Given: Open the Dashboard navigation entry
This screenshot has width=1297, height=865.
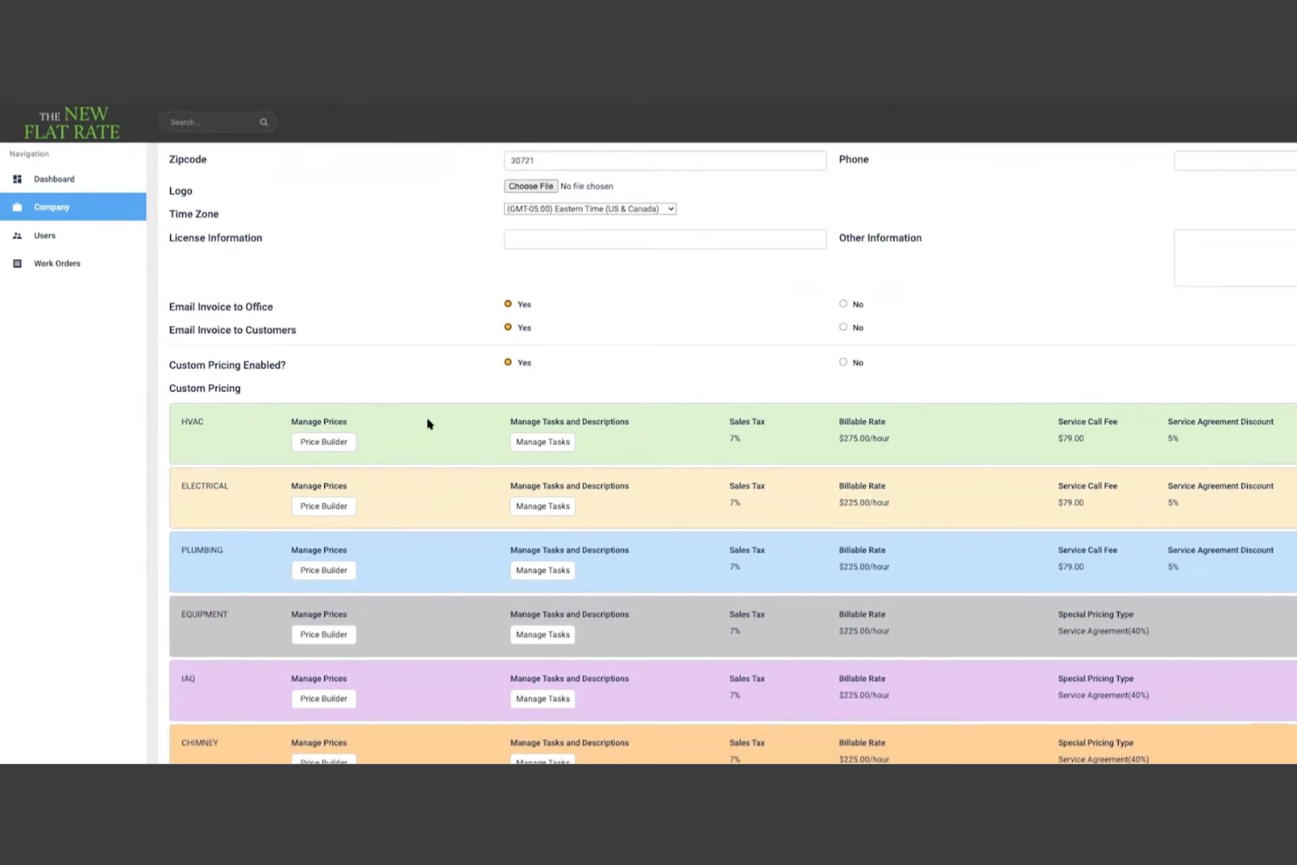Looking at the screenshot, I should (x=53, y=179).
